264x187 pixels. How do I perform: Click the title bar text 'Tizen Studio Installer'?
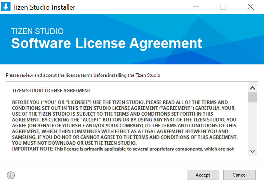44,7
